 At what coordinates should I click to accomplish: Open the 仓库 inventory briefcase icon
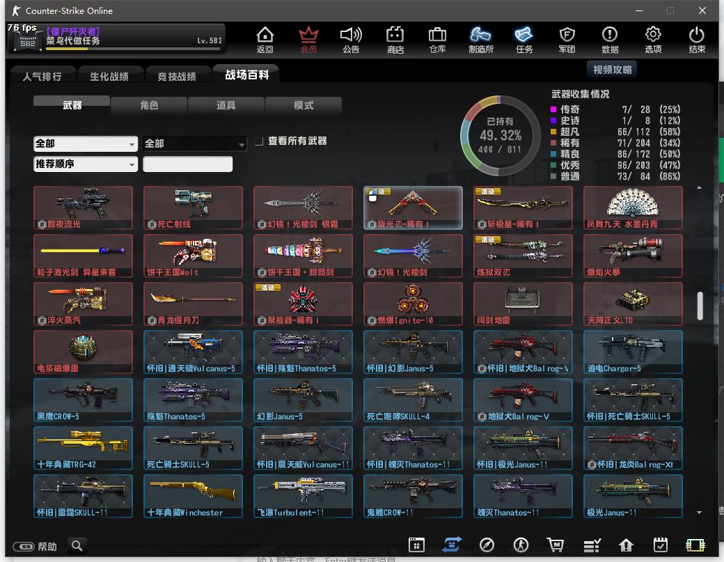tap(437, 40)
